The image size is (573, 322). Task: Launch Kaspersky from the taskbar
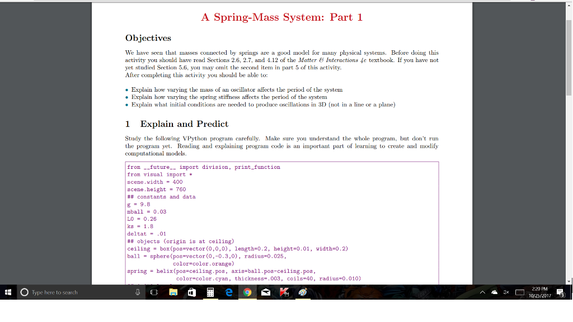point(283,292)
